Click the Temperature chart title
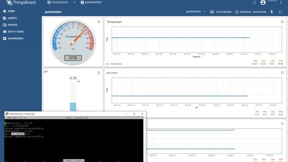Screen dimensions: 288x162 pyautogui.click(x=114, y=22)
